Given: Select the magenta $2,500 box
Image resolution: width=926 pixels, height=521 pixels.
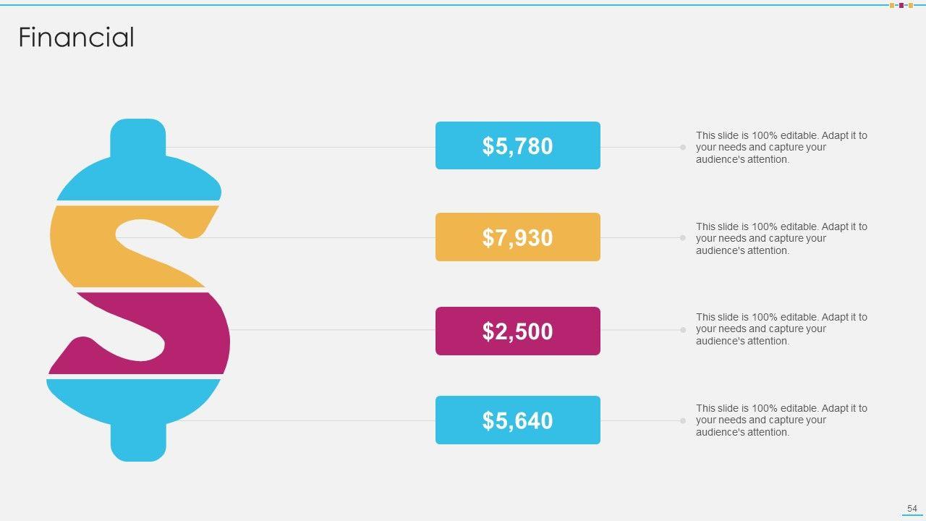Looking at the screenshot, I should 517,331.
